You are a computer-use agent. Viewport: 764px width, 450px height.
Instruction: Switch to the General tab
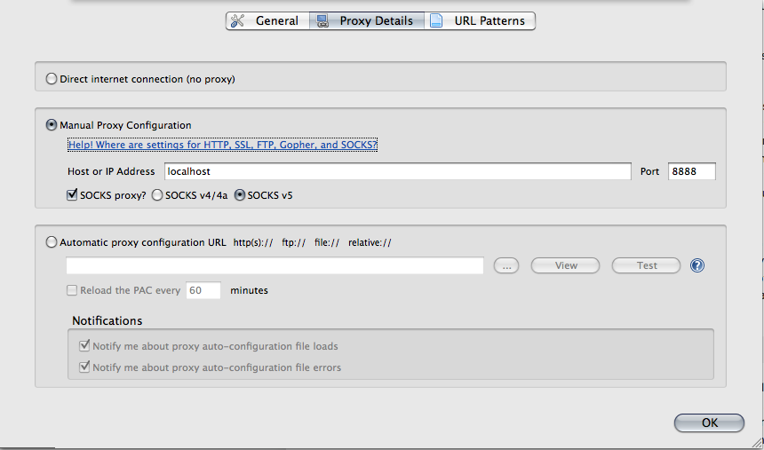click(267, 20)
